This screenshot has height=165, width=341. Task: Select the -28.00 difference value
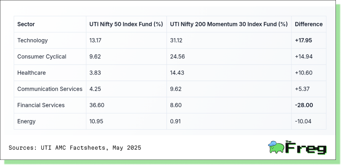(x=304, y=105)
